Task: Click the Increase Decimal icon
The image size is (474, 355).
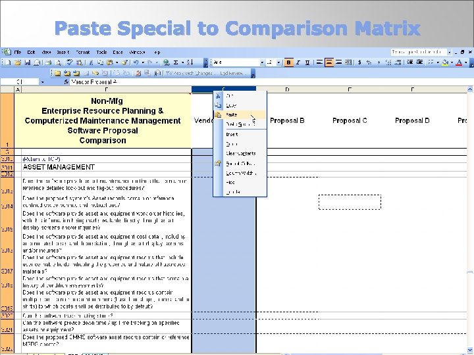Action: pos(388,62)
